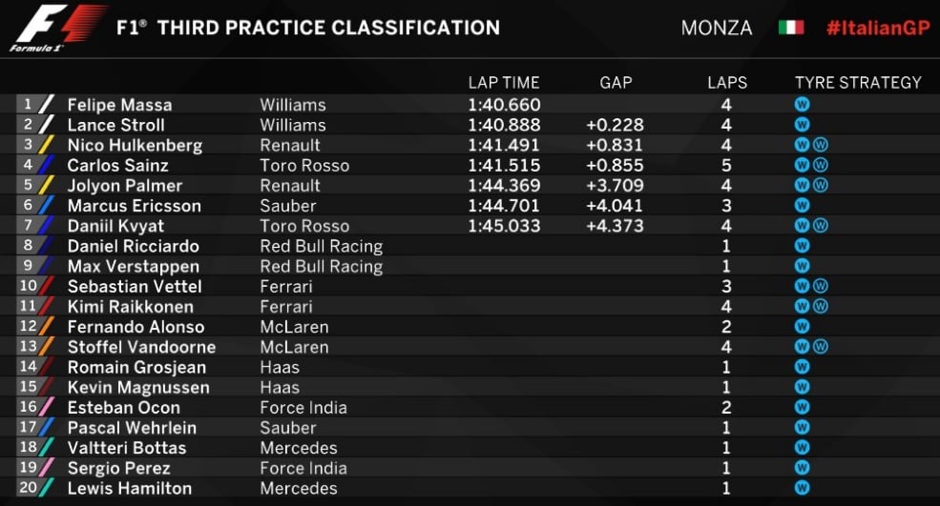The height and width of the screenshot is (506, 940).
Task: Click Marcus Ericsson's wet tyre icon
Action: pos(802,206)
